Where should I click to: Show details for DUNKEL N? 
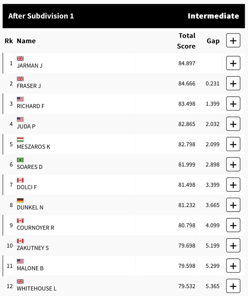click(233, 205)
